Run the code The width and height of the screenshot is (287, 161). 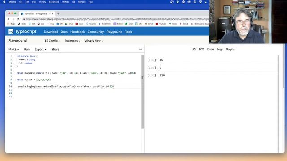coord(27,49)
